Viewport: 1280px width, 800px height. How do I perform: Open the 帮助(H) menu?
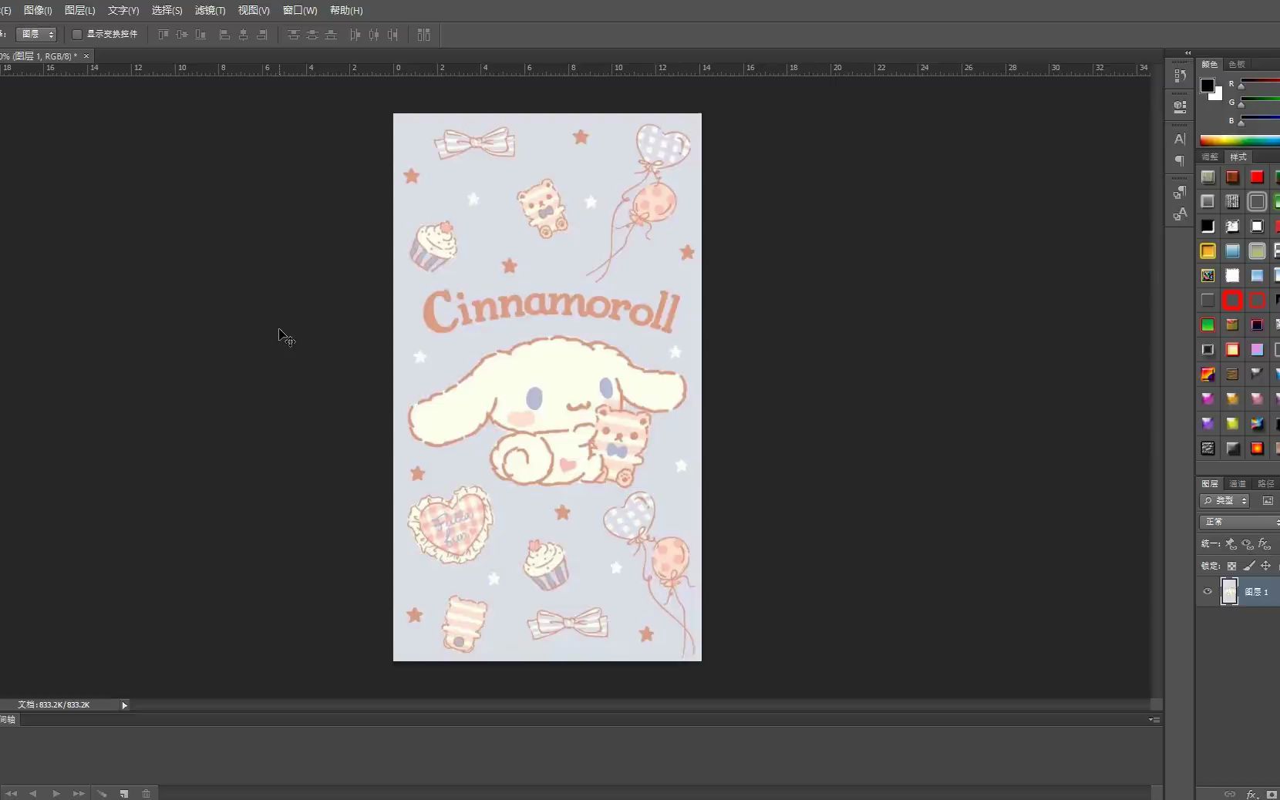tap(346, 10)
